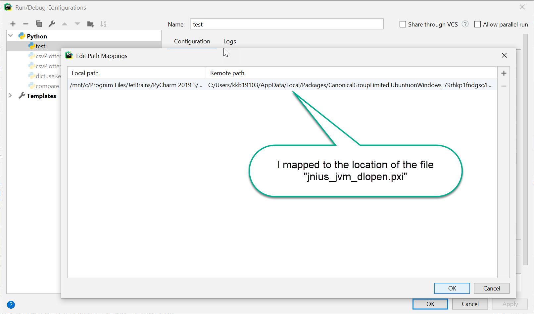This screenshot has height=314, width=534.
Task: Add a new path mapping row
Action: click(504, 73)
